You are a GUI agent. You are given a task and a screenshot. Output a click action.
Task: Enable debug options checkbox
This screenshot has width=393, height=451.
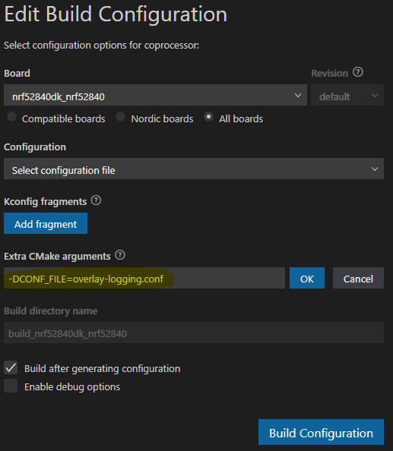pyautogui.click(x=11, y=386)
